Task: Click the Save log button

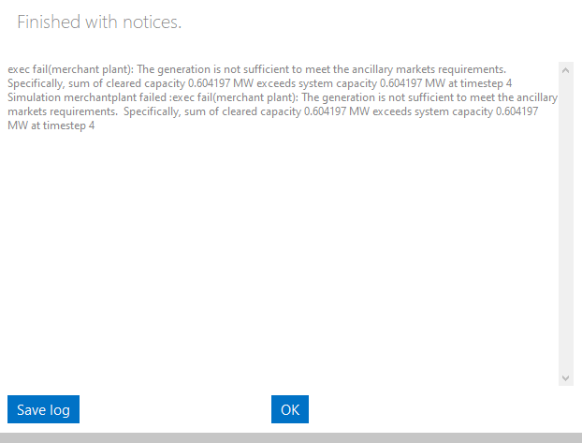Action: tap(43, 409)
